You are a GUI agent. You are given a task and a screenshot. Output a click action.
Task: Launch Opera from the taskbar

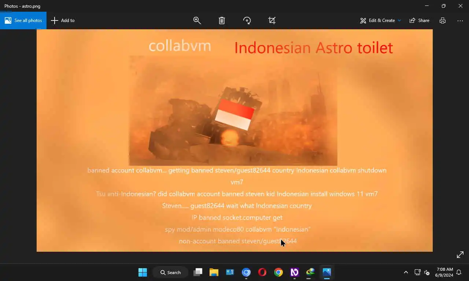pos(262,272)
